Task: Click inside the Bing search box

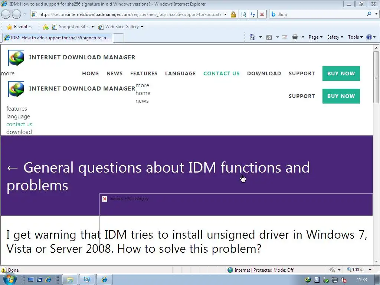Action: click(x=320, y=14)
